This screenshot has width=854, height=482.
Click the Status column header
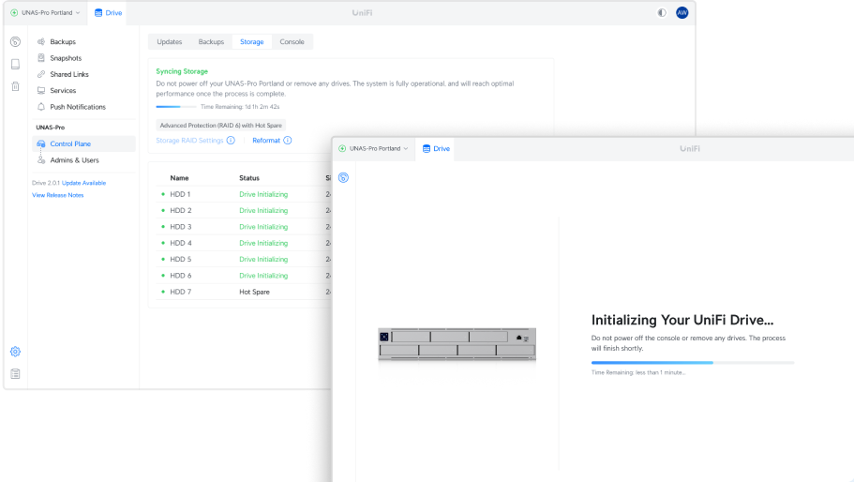click(249, 178)
